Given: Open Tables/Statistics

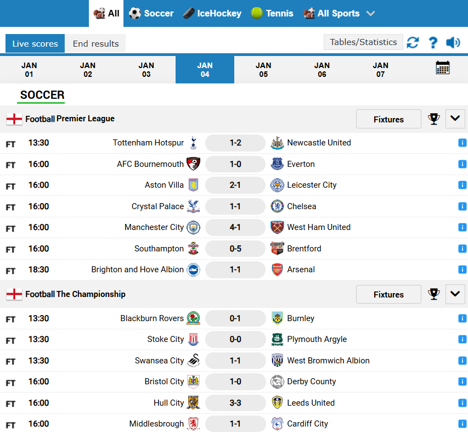Looking at the screenshot, I should [x=363, y=42].
